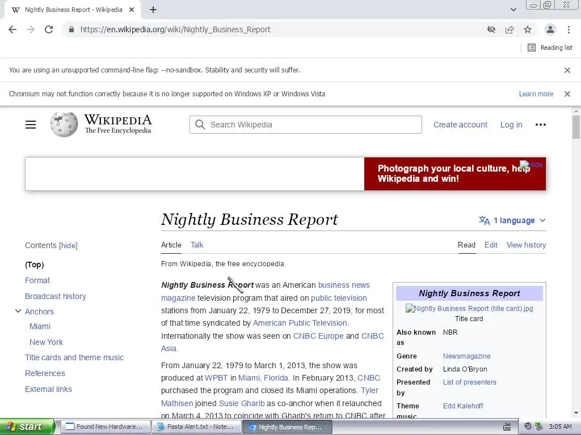
Task: Jump to Broadcast history section
Action: coord(55,296)
